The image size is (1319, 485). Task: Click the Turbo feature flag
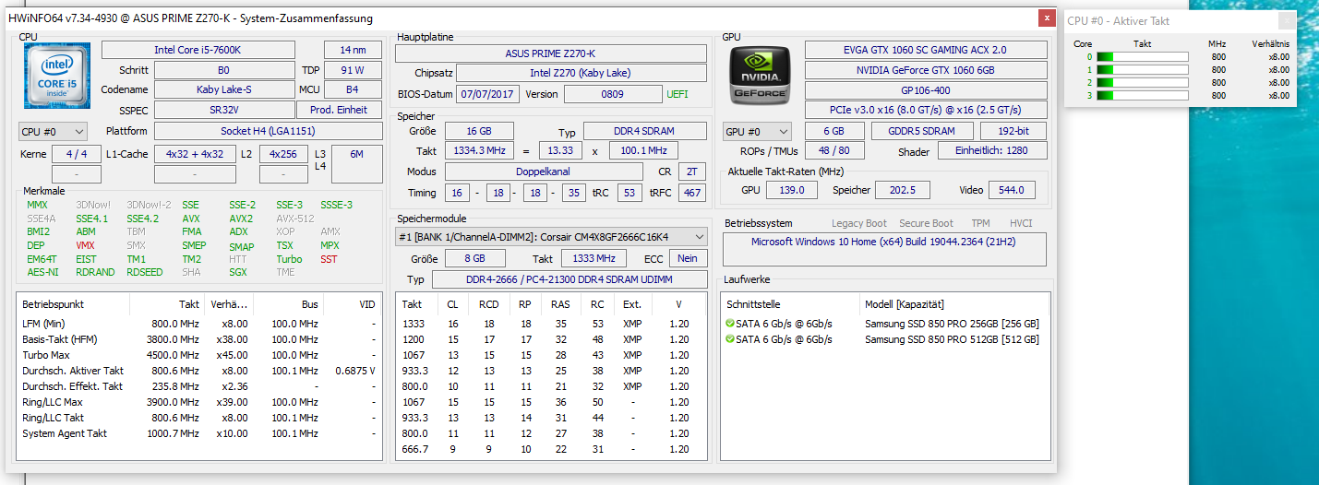289,259
